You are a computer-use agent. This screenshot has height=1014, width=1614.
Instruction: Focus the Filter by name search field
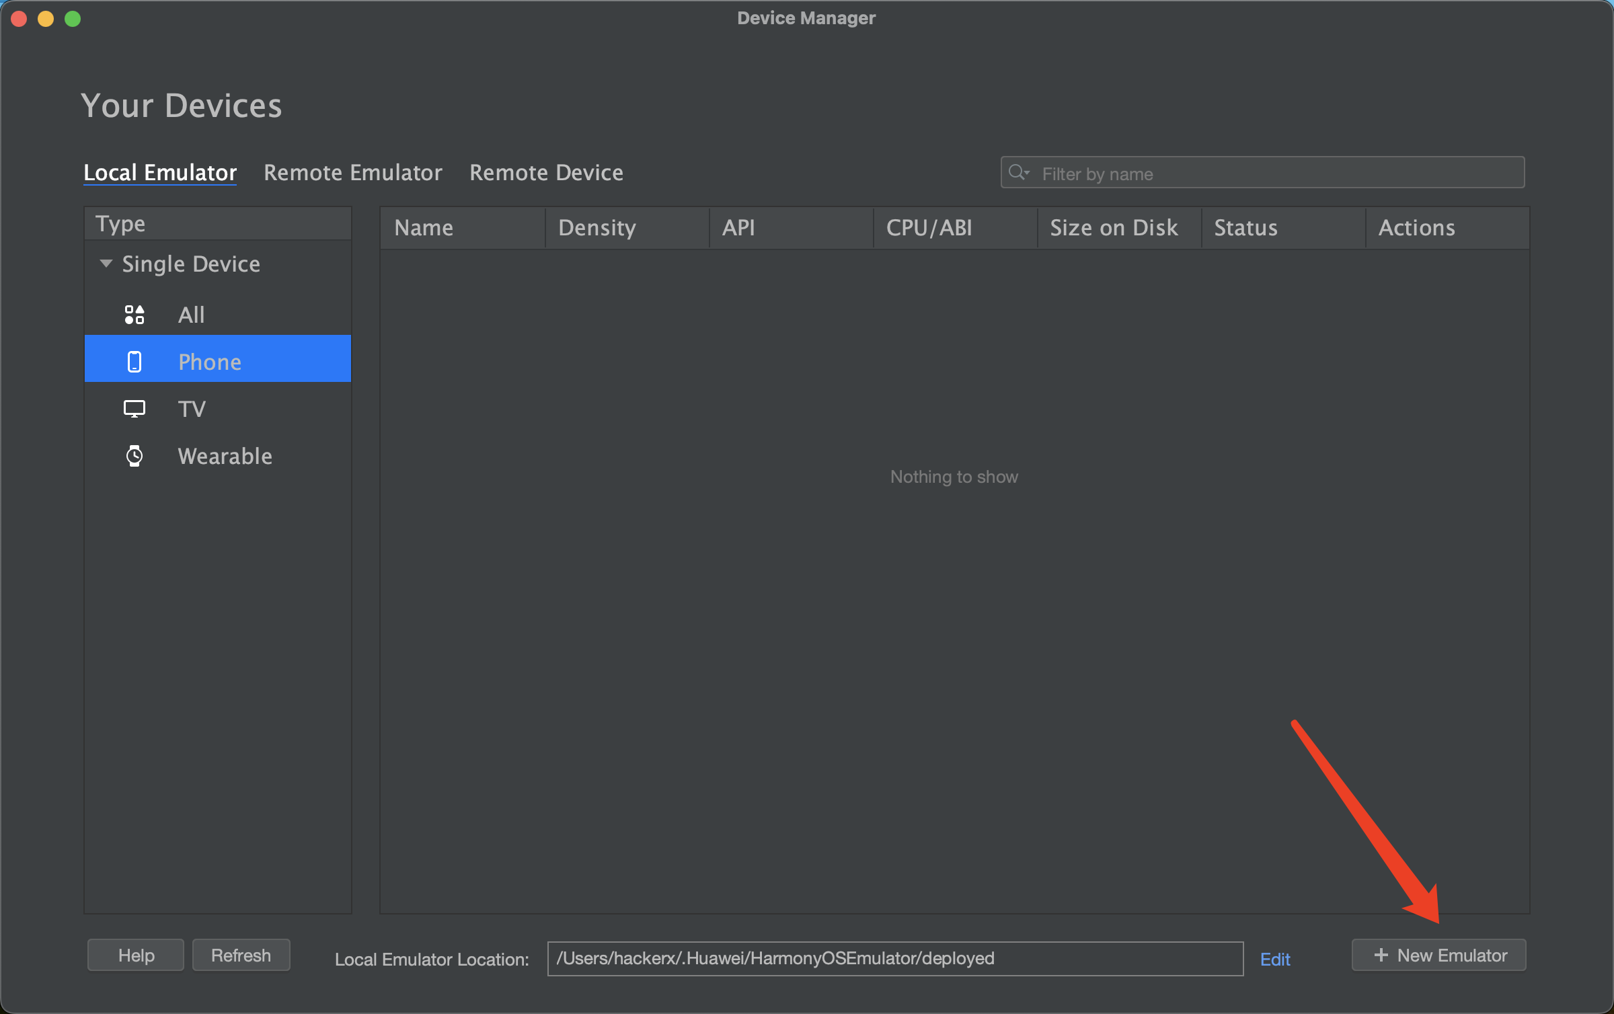click(1278, 173)
